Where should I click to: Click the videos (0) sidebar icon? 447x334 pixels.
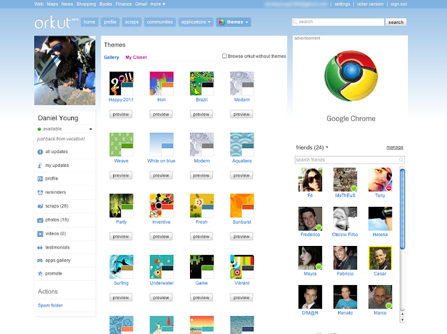click(38, 233)
